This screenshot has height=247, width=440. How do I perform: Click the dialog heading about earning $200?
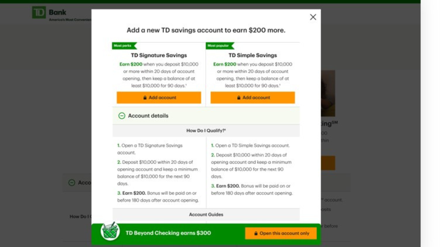click(206, 30)
